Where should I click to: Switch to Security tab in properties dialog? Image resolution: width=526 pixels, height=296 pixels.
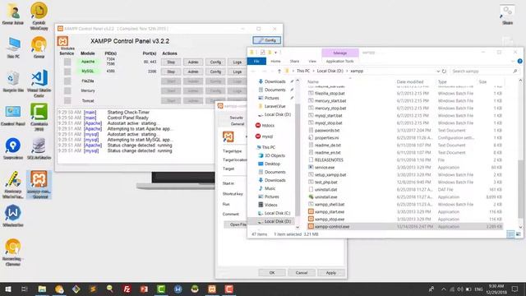tap(236, 118)
